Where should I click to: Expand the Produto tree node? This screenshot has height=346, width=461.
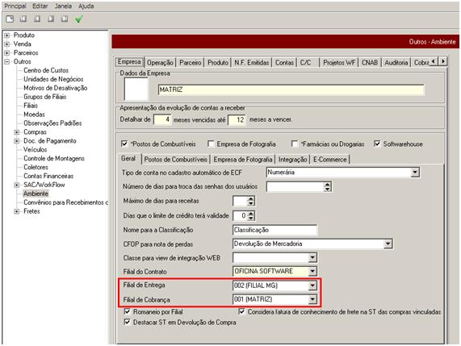[x=6, y=35]
